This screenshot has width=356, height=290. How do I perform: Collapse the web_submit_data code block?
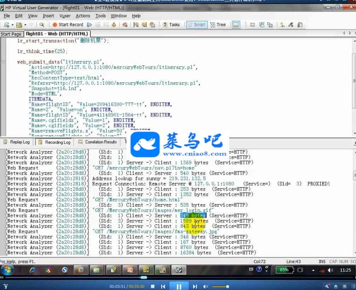tap(3, 62)
